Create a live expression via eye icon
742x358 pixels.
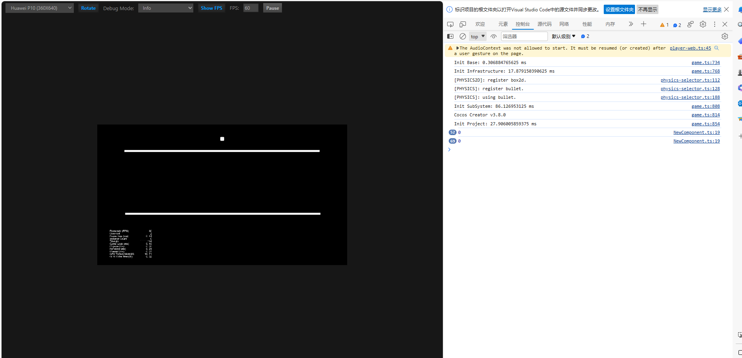pos(494,36)
